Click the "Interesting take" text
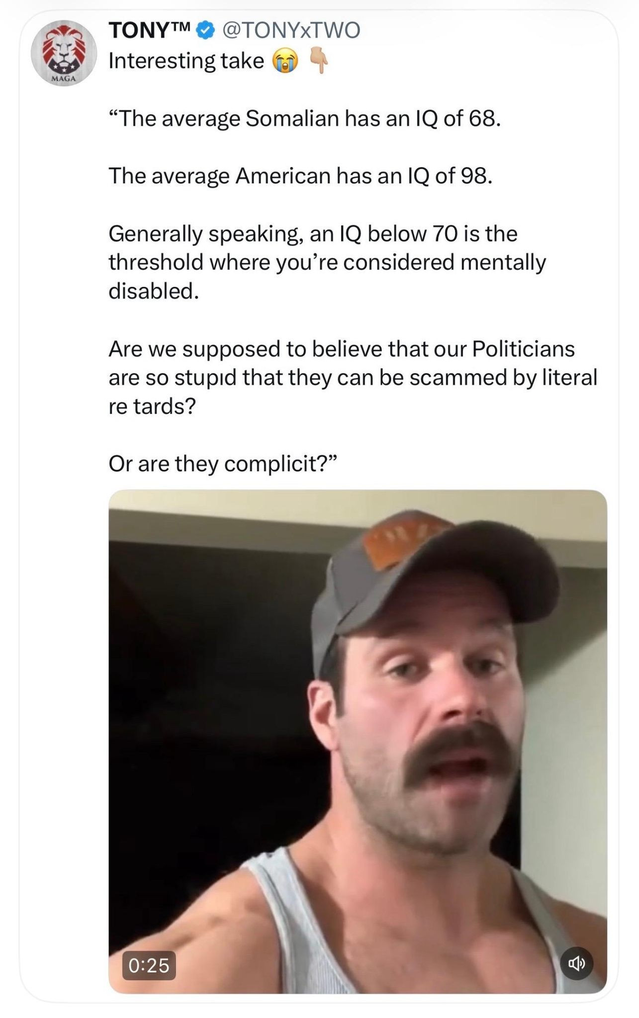Image resolution: width=639 pixels, height=1018 pixels. click(x=186, y=61)
